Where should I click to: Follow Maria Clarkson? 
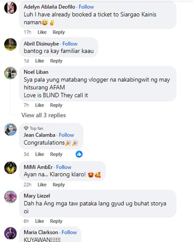[x=69, y=232]
